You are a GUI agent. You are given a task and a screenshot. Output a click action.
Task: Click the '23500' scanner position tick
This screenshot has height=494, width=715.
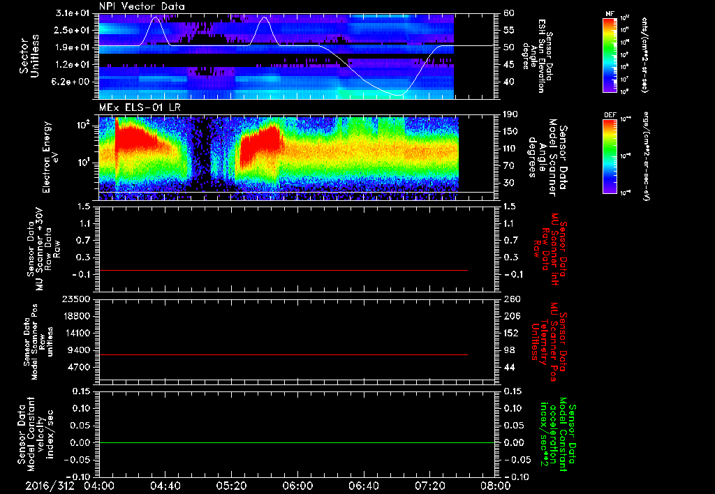(x=75, y=299)
